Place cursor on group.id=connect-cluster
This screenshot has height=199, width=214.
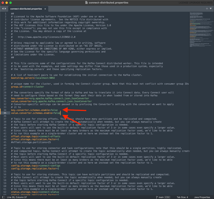tap(27, 87)
